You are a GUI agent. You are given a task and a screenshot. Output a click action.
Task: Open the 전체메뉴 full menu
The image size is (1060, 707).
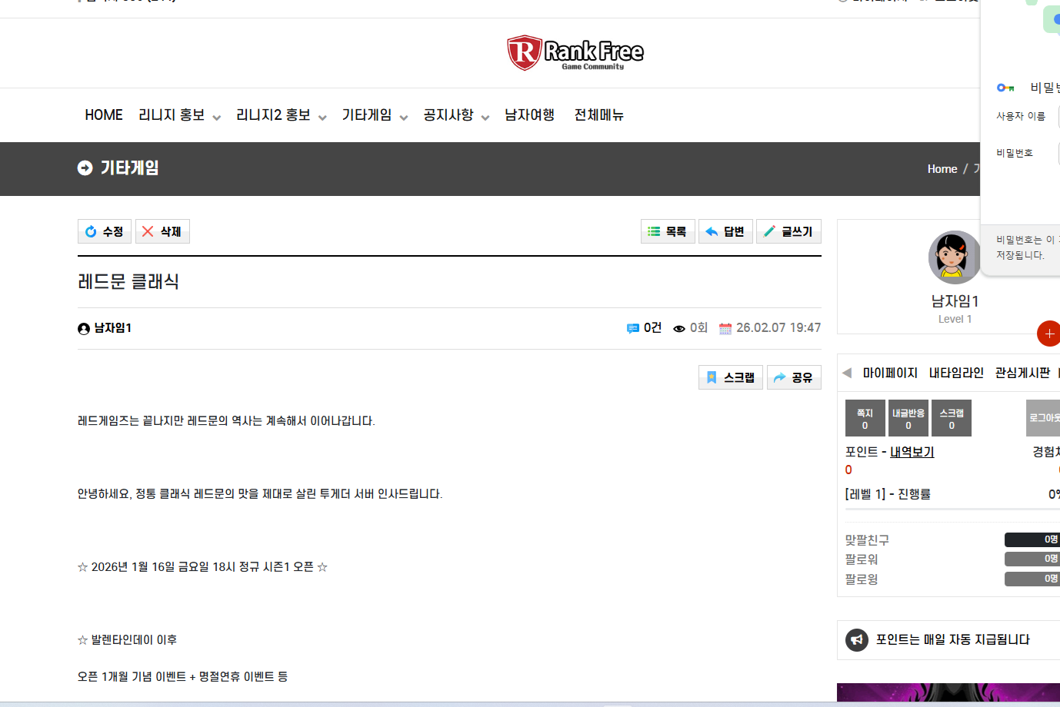(598, 115)
